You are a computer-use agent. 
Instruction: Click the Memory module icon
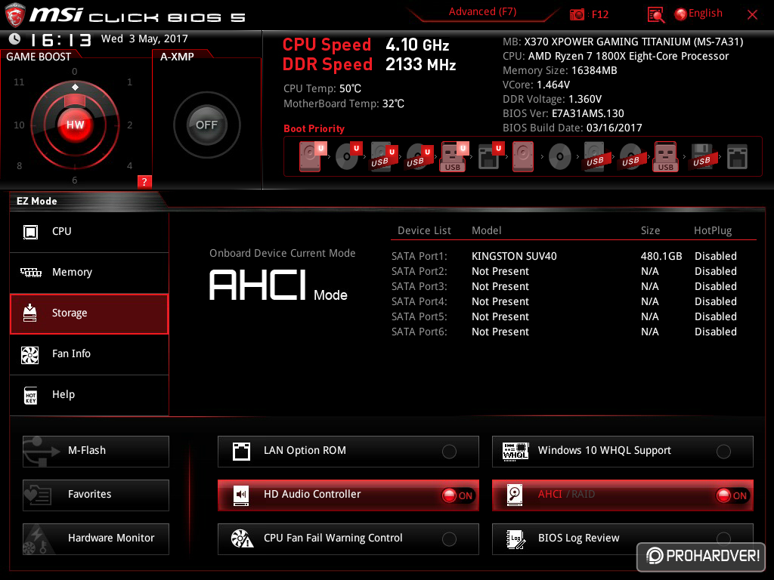[30, 272]
